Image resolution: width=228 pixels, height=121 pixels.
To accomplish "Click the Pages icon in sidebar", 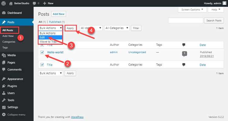I will tap(4, 62).
